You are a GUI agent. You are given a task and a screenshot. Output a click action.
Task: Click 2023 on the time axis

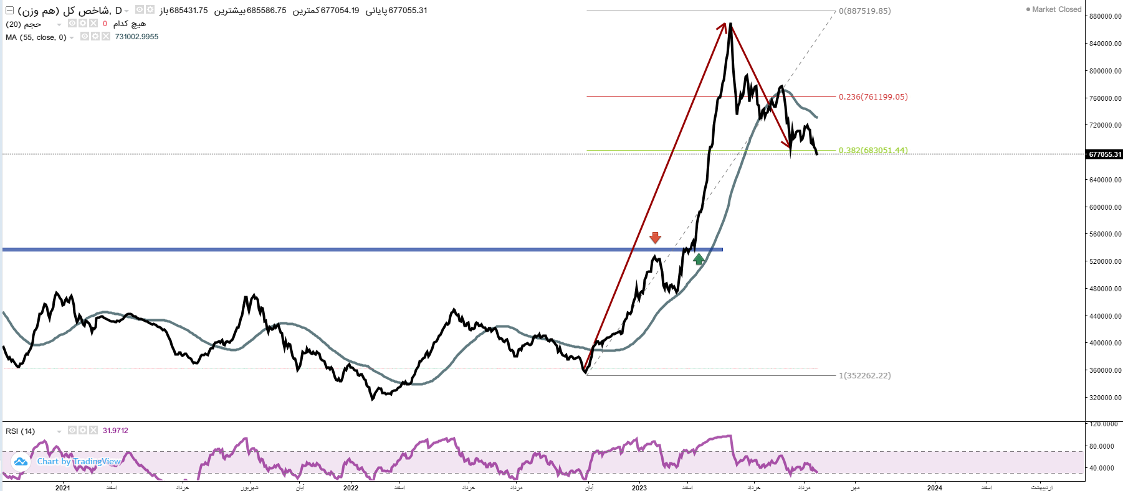(x=639, y=487)
